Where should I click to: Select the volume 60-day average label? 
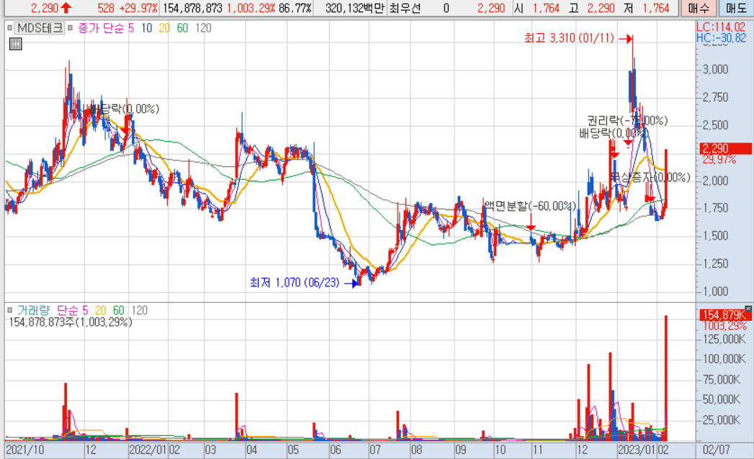[x=118, y=311]
